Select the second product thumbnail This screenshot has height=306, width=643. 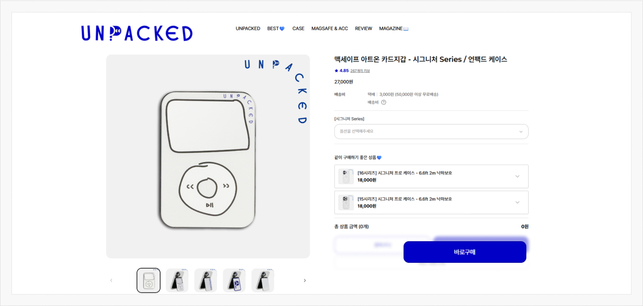(x=177, y=280)
